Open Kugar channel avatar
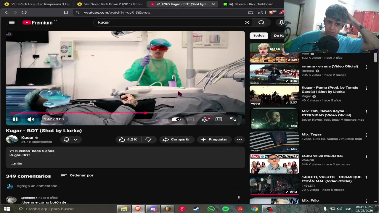Image resolution: width=379 pixels, height=213 pixels. (12, 139)
